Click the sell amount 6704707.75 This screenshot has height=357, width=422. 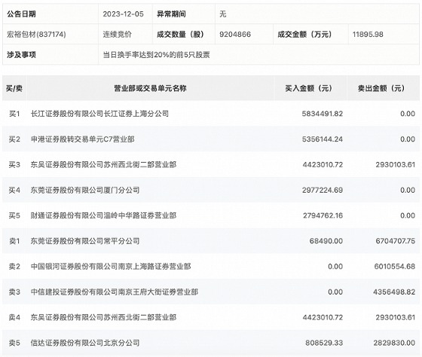396,241
